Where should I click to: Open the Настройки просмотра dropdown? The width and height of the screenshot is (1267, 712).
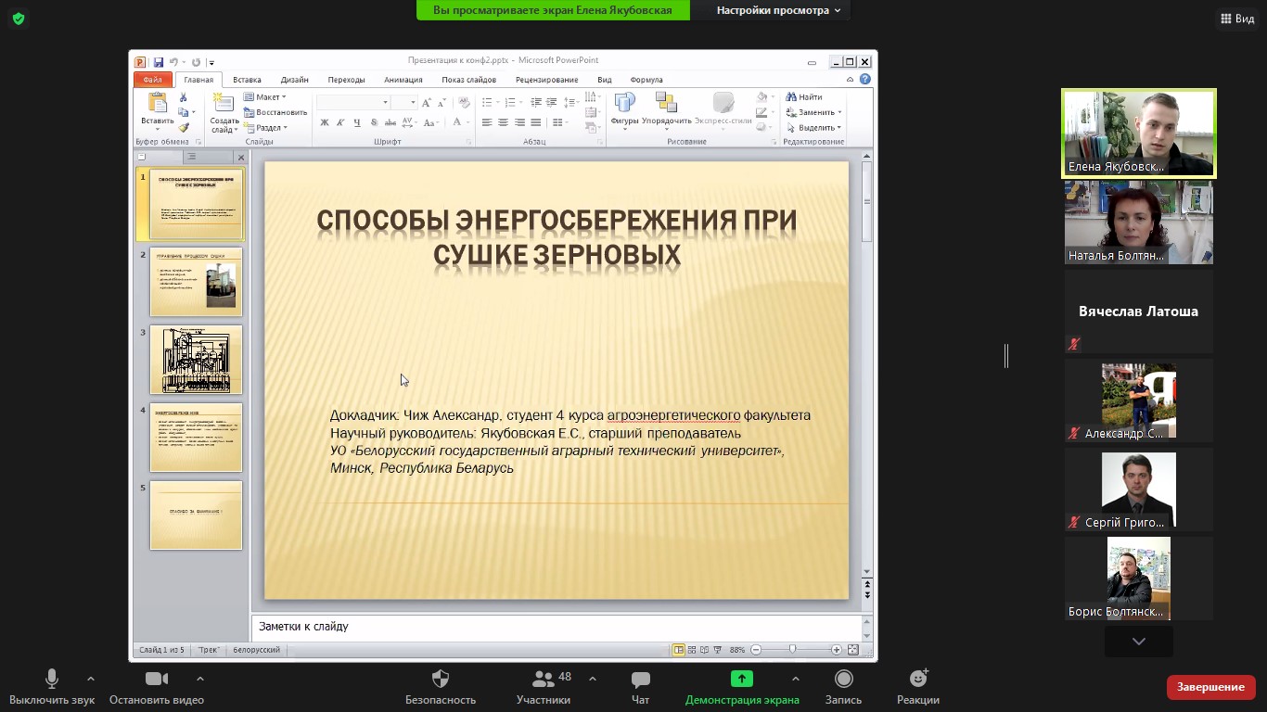click(x=778, y=10)
